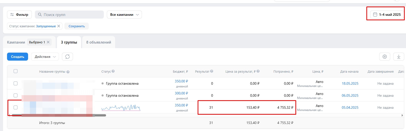Click the refresh icon button
The height and width of the screenshot is (131, 406).
tap(67, 57)
